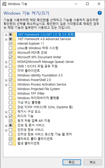The image size is (105, 168).
Task: Click folder icon next to Microsoft XPS Document Writer
Action: [14, 57]
